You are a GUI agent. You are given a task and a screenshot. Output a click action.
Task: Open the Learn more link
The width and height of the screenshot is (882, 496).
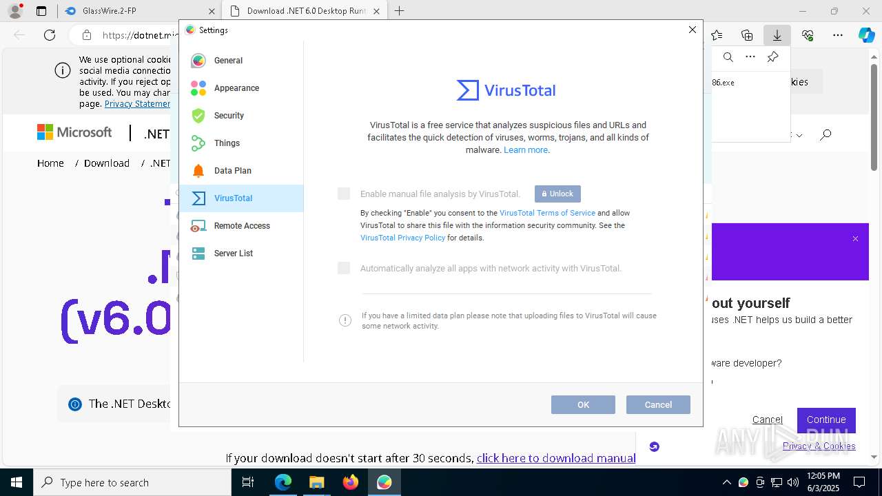(x=526, y=150)
